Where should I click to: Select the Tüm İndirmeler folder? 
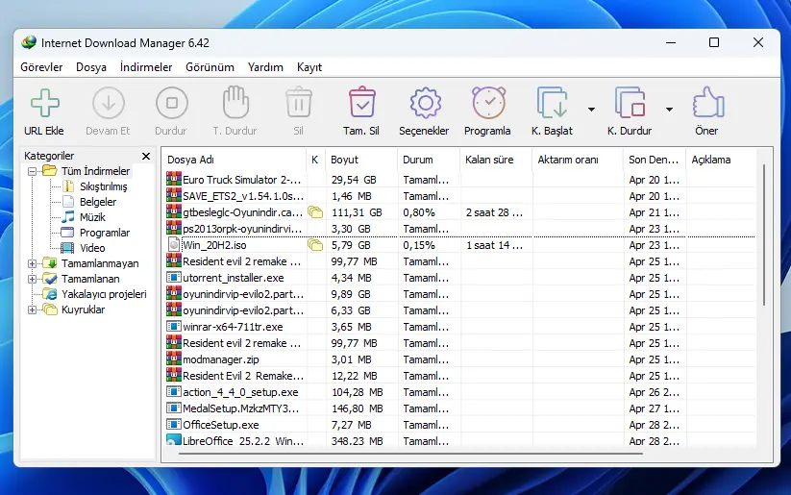(95, 171)
